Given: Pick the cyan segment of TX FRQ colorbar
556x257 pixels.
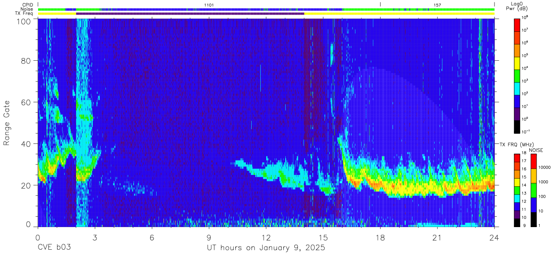Looking at the screenshot, I should [x=518, y=198].
